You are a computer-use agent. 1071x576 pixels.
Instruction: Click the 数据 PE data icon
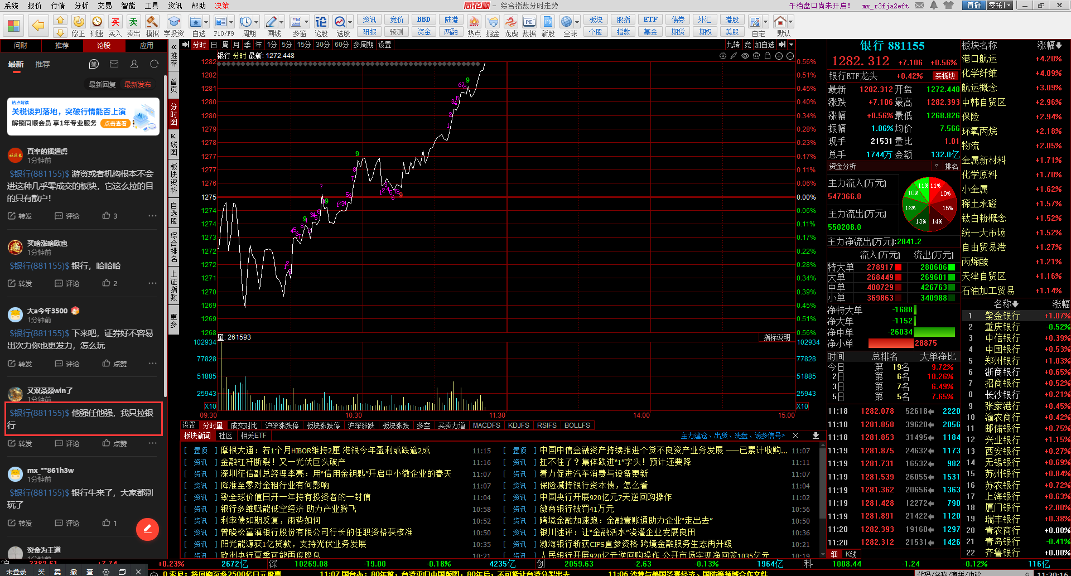click(x=529, y=22)
